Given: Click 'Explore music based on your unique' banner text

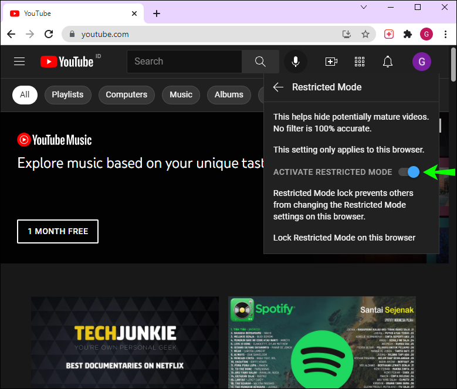Looking at the screenshot, I should pyautogui.click(x=140, y=163).
